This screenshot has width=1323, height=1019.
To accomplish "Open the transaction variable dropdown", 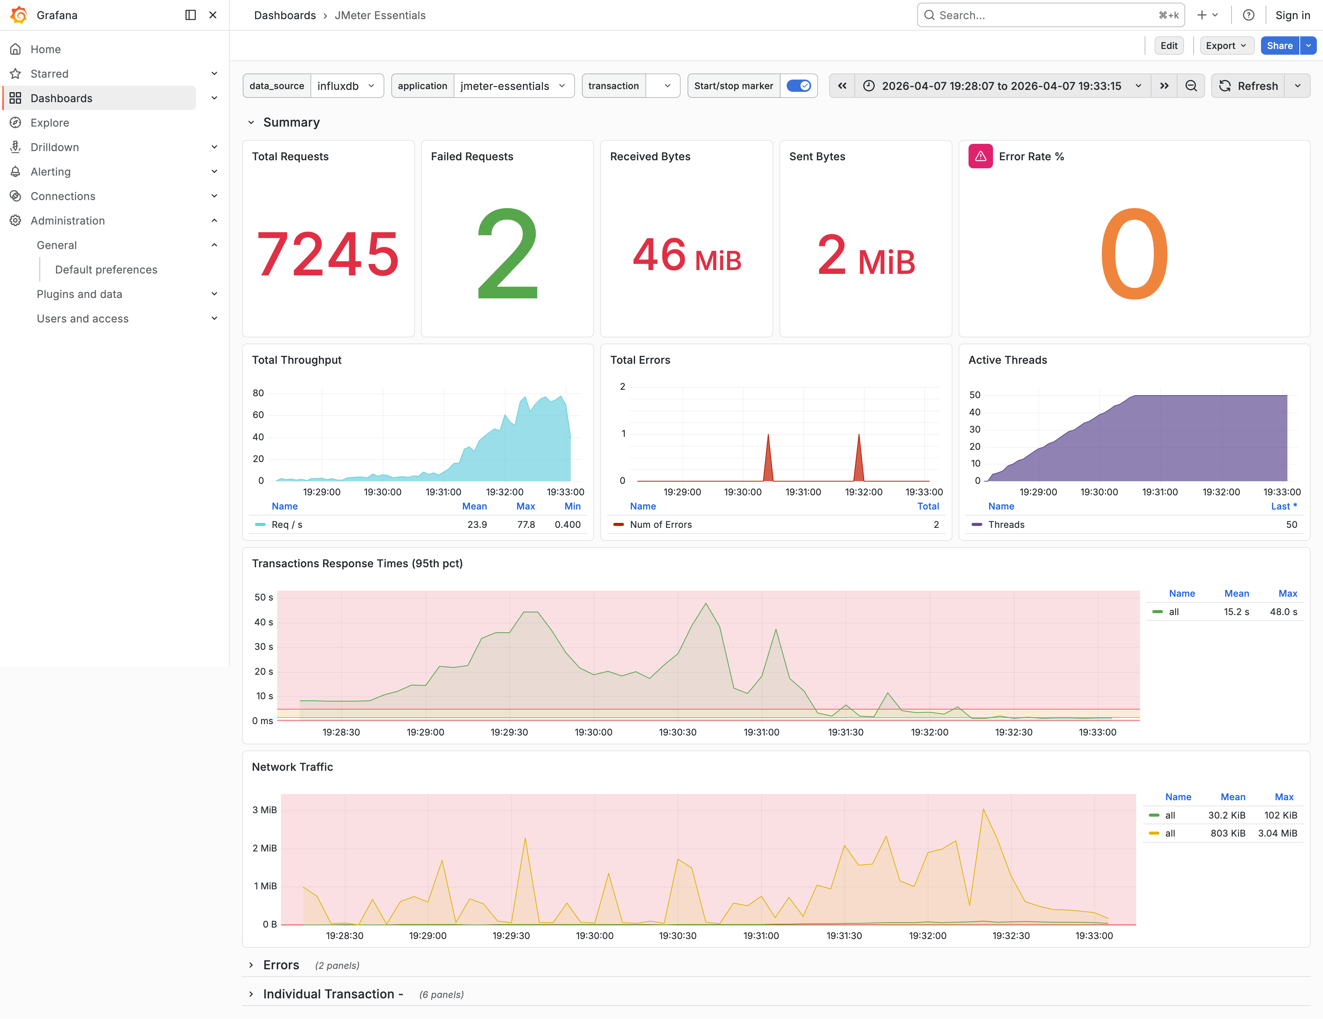I will 663,86.
